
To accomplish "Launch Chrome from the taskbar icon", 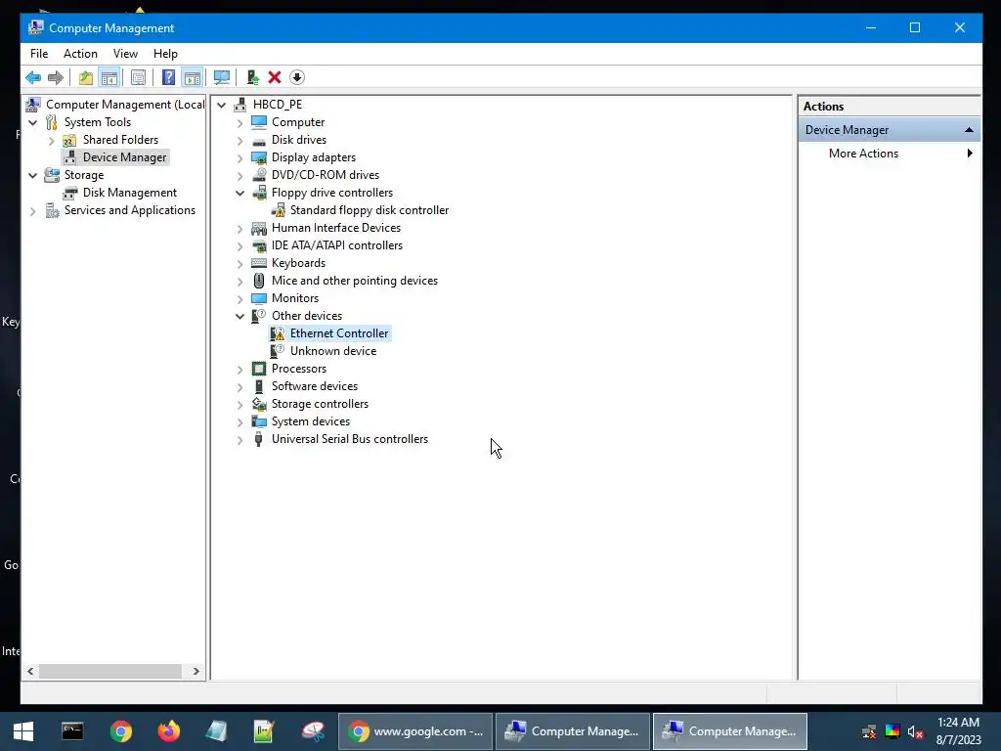I will coord(120,731).
